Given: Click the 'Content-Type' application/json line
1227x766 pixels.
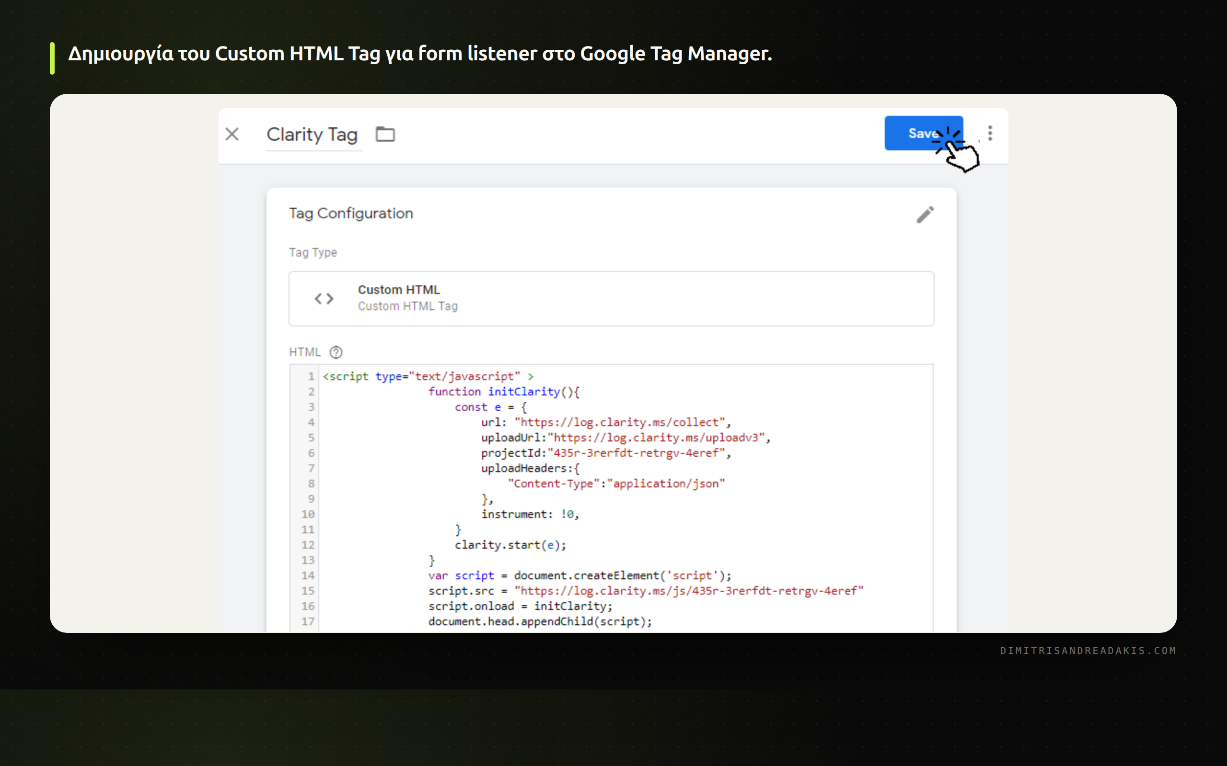Looking at the screenshot, I should [x=616, y=484].
